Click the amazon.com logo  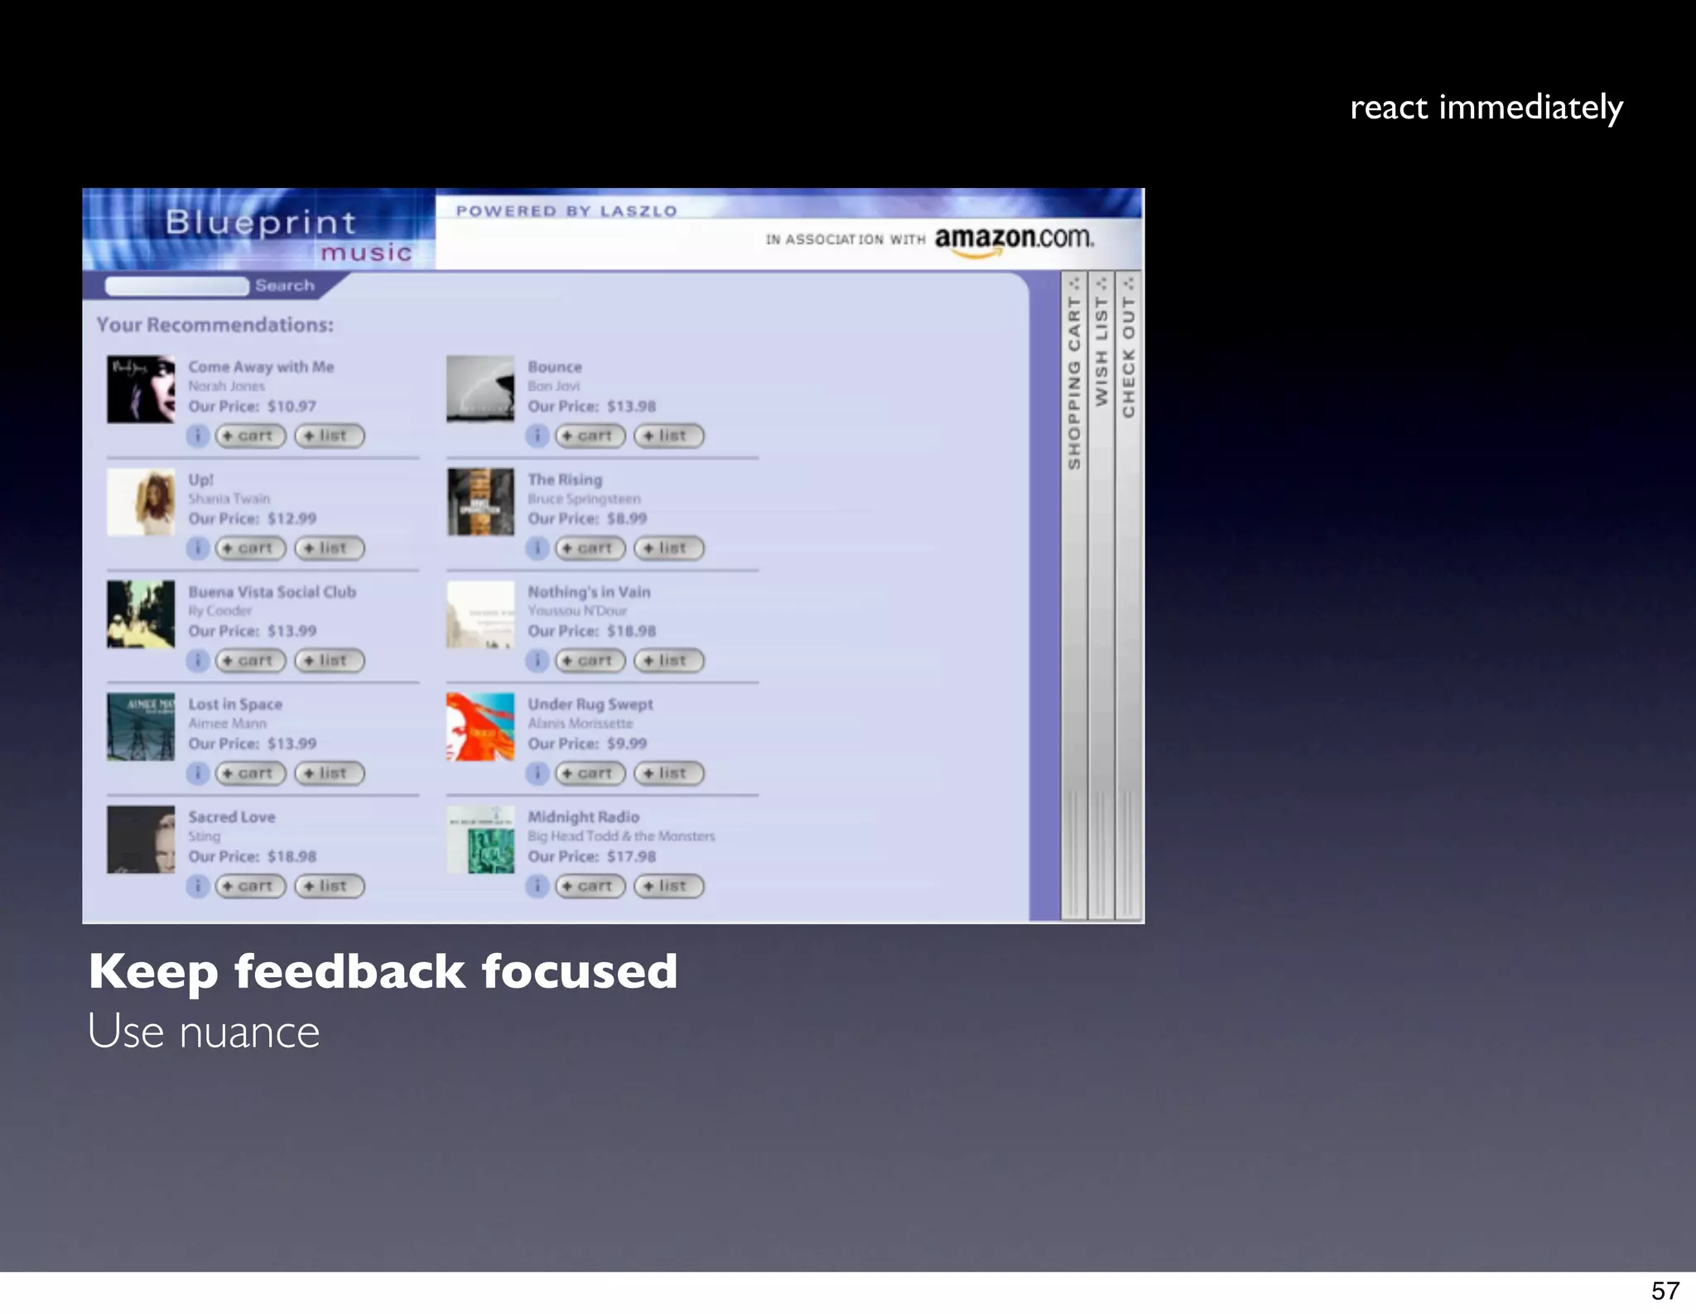[x=1014, y=240]
